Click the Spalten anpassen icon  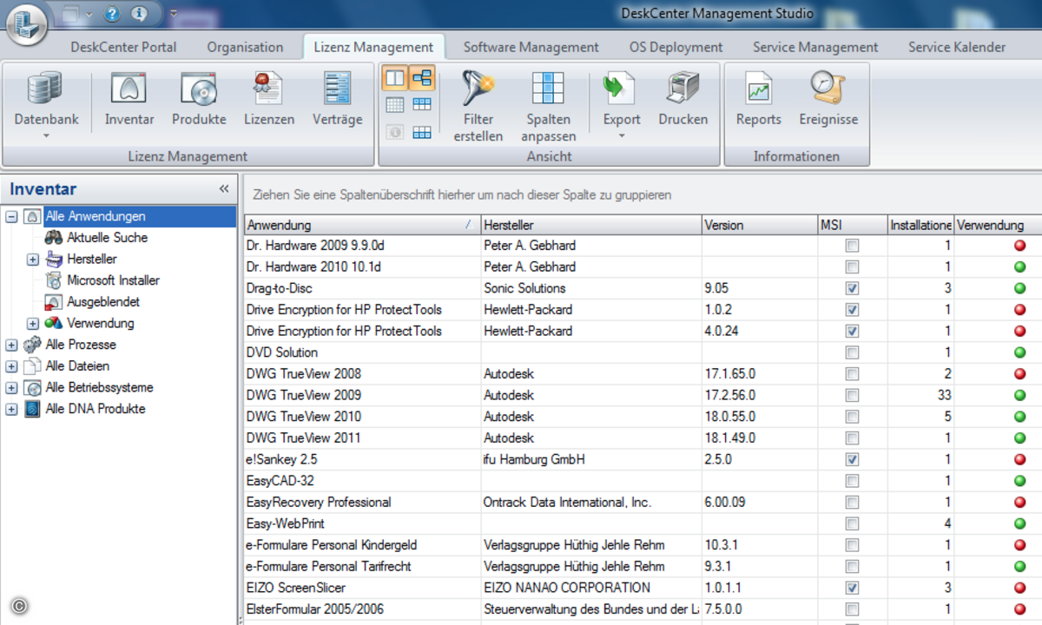pos(548,89)
